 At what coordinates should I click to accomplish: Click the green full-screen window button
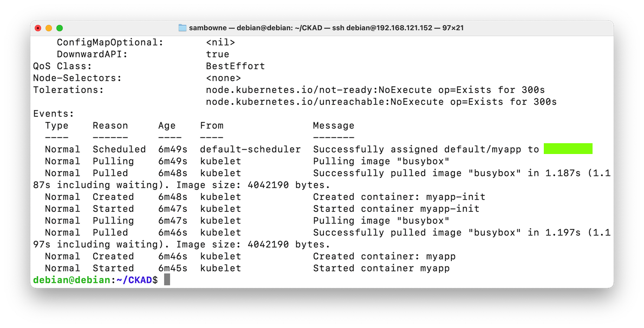(x=60, y=28)
